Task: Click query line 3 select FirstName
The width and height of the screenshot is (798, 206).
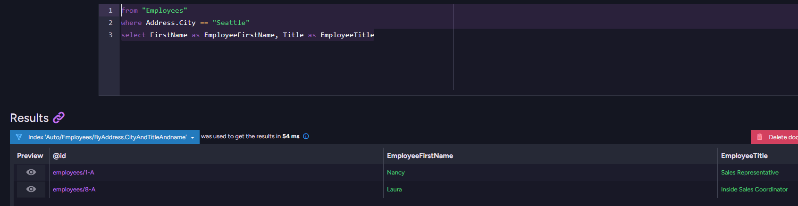Action: [248, 35]
